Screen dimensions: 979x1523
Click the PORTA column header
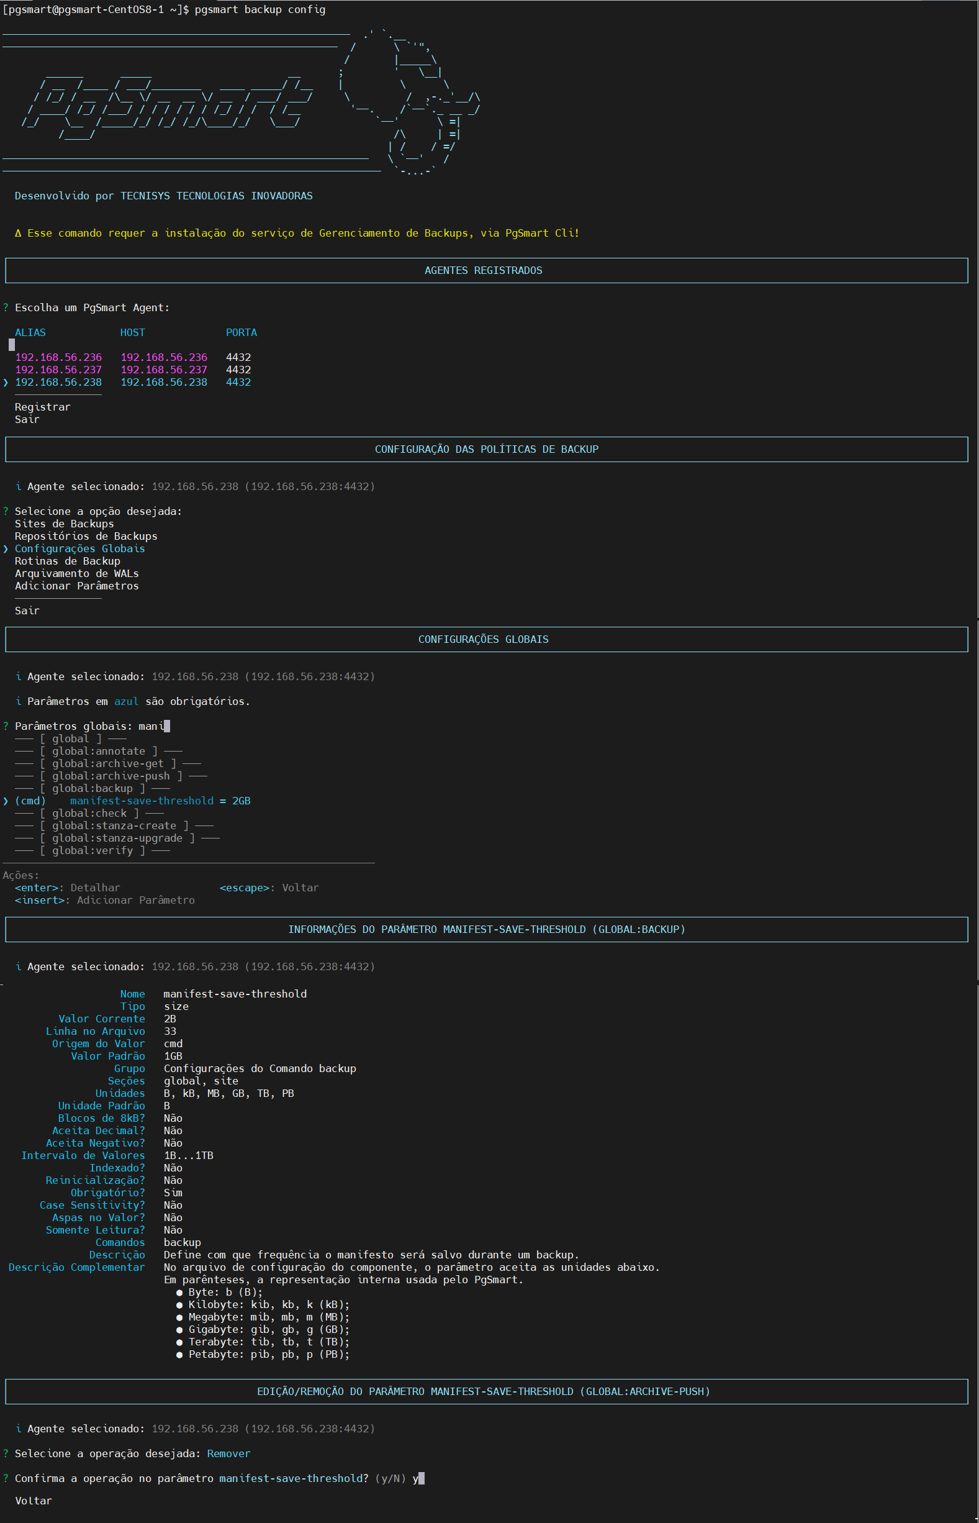[x=241, y=332]
